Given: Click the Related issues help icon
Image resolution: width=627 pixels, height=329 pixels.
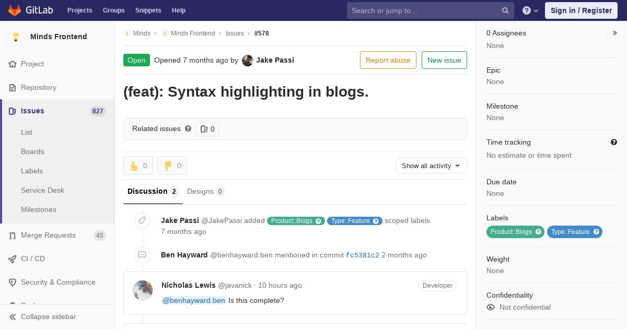Looking at the screenshot, I should point(188,128).
